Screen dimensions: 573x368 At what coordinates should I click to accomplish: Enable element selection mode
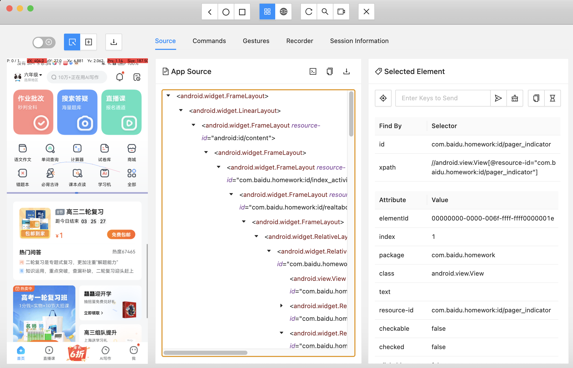tap(72, 42)
